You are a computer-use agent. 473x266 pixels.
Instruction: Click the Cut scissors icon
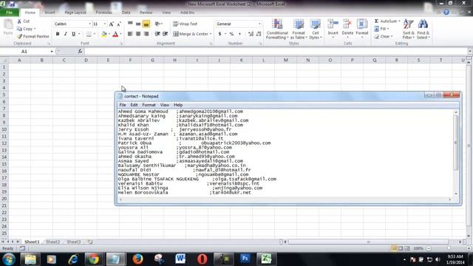click(19, 21)
